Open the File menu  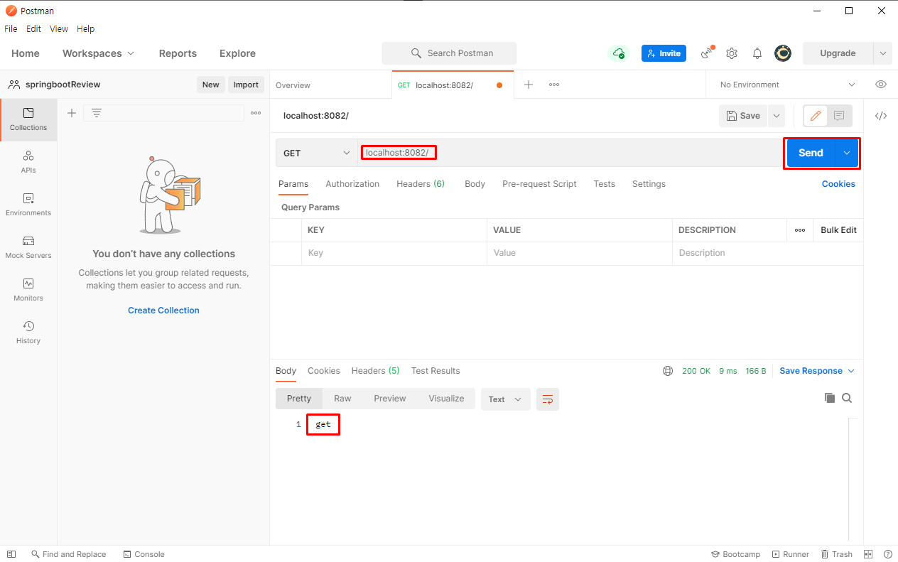tap(11, 29)
